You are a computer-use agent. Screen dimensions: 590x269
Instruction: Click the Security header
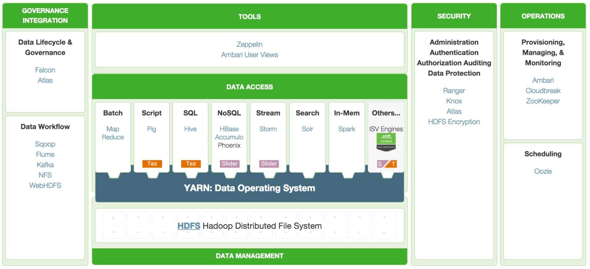(x=454, y=16)
